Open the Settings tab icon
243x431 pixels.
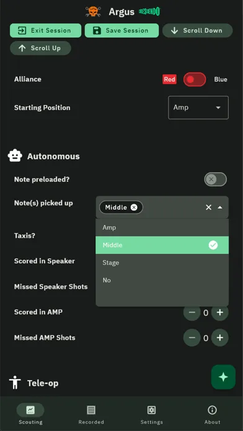tap(152, 410)
